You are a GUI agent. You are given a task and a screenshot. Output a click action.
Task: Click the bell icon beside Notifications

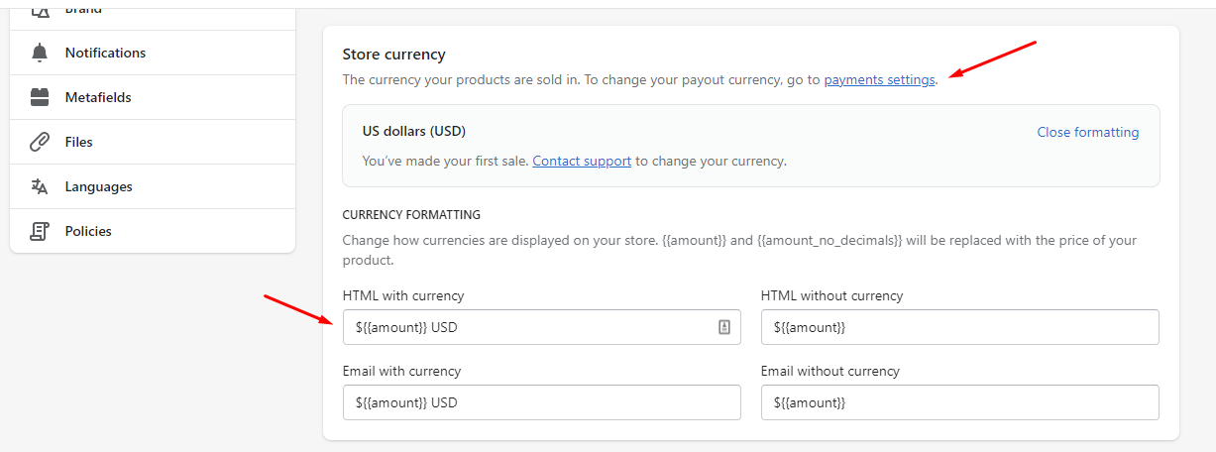point(40,53)
